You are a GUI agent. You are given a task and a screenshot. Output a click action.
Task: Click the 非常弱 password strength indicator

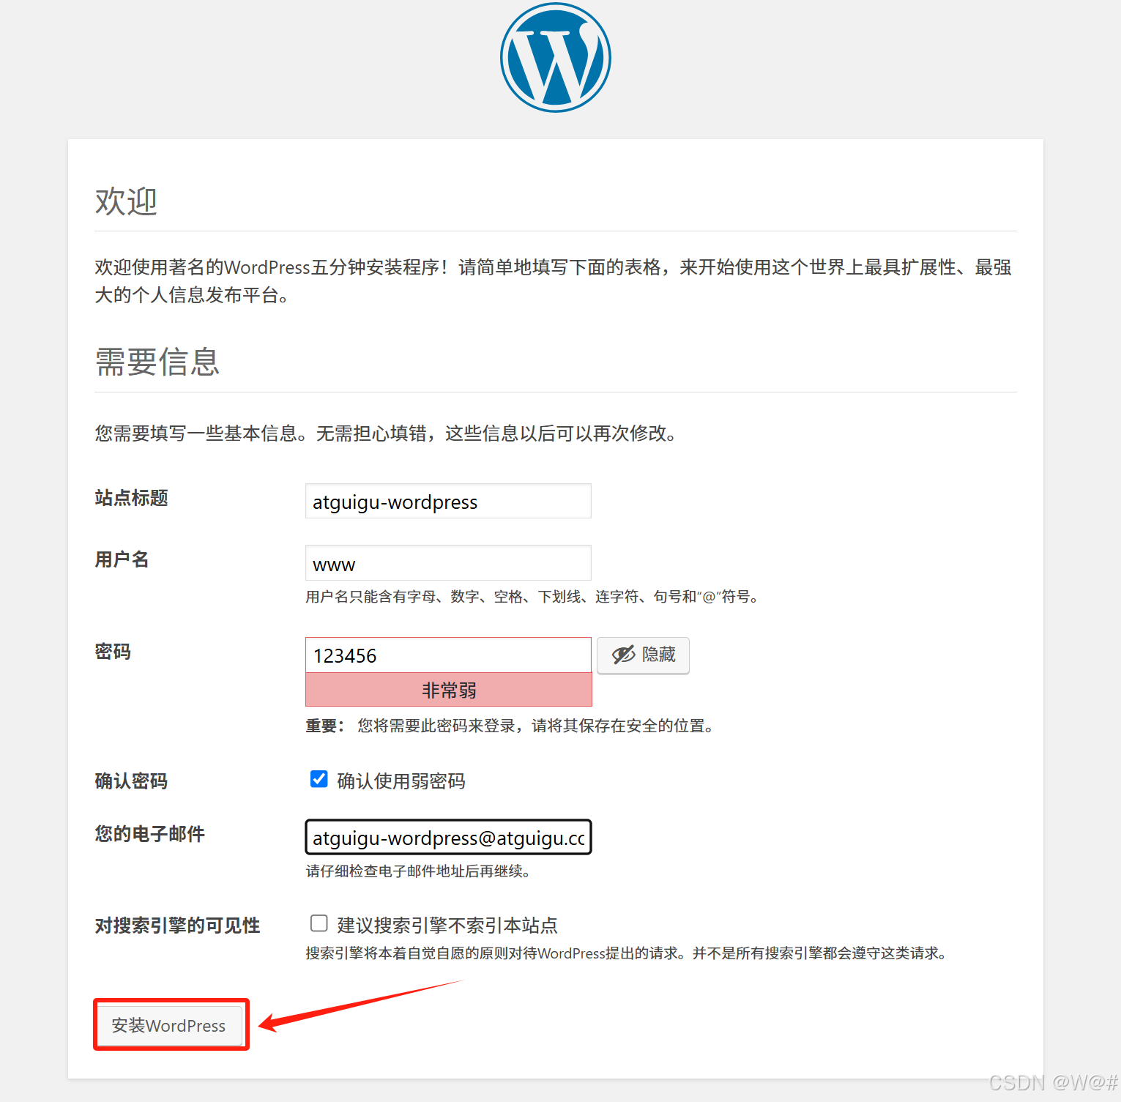pyautogui.click(x=448, y=690)
